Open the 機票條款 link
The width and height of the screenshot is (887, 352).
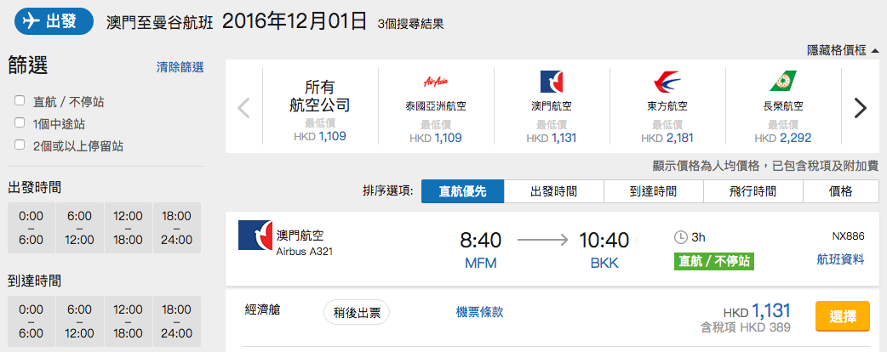coord(480,312)
